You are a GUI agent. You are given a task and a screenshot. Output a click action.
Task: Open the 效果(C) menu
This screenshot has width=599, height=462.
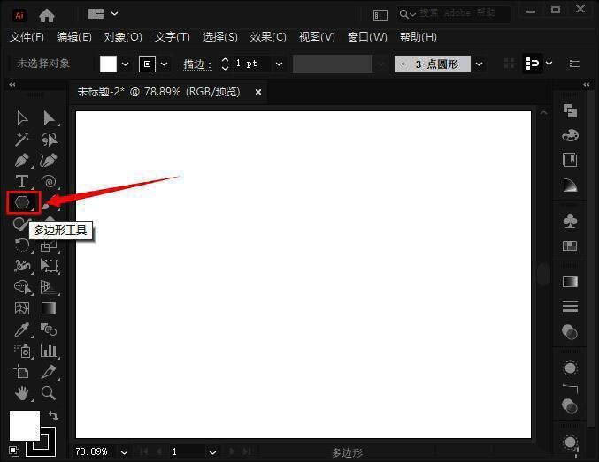(268, 37)
